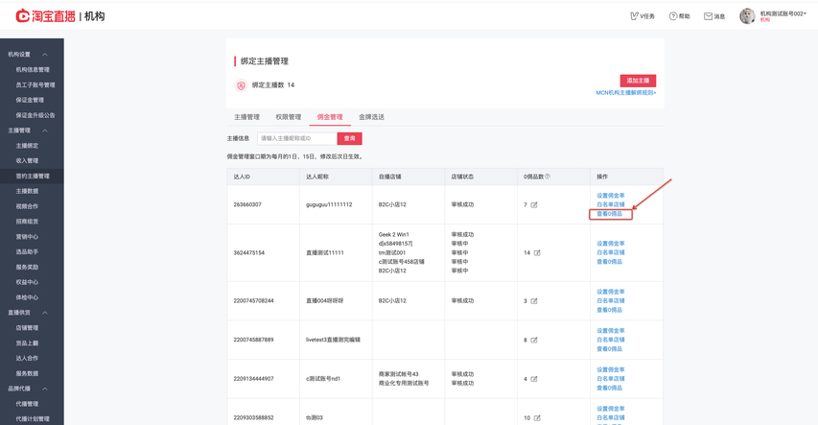
Task: Click 查看0佣品 for livetest3直播测完编辑
Action: [x=609, y=349]
